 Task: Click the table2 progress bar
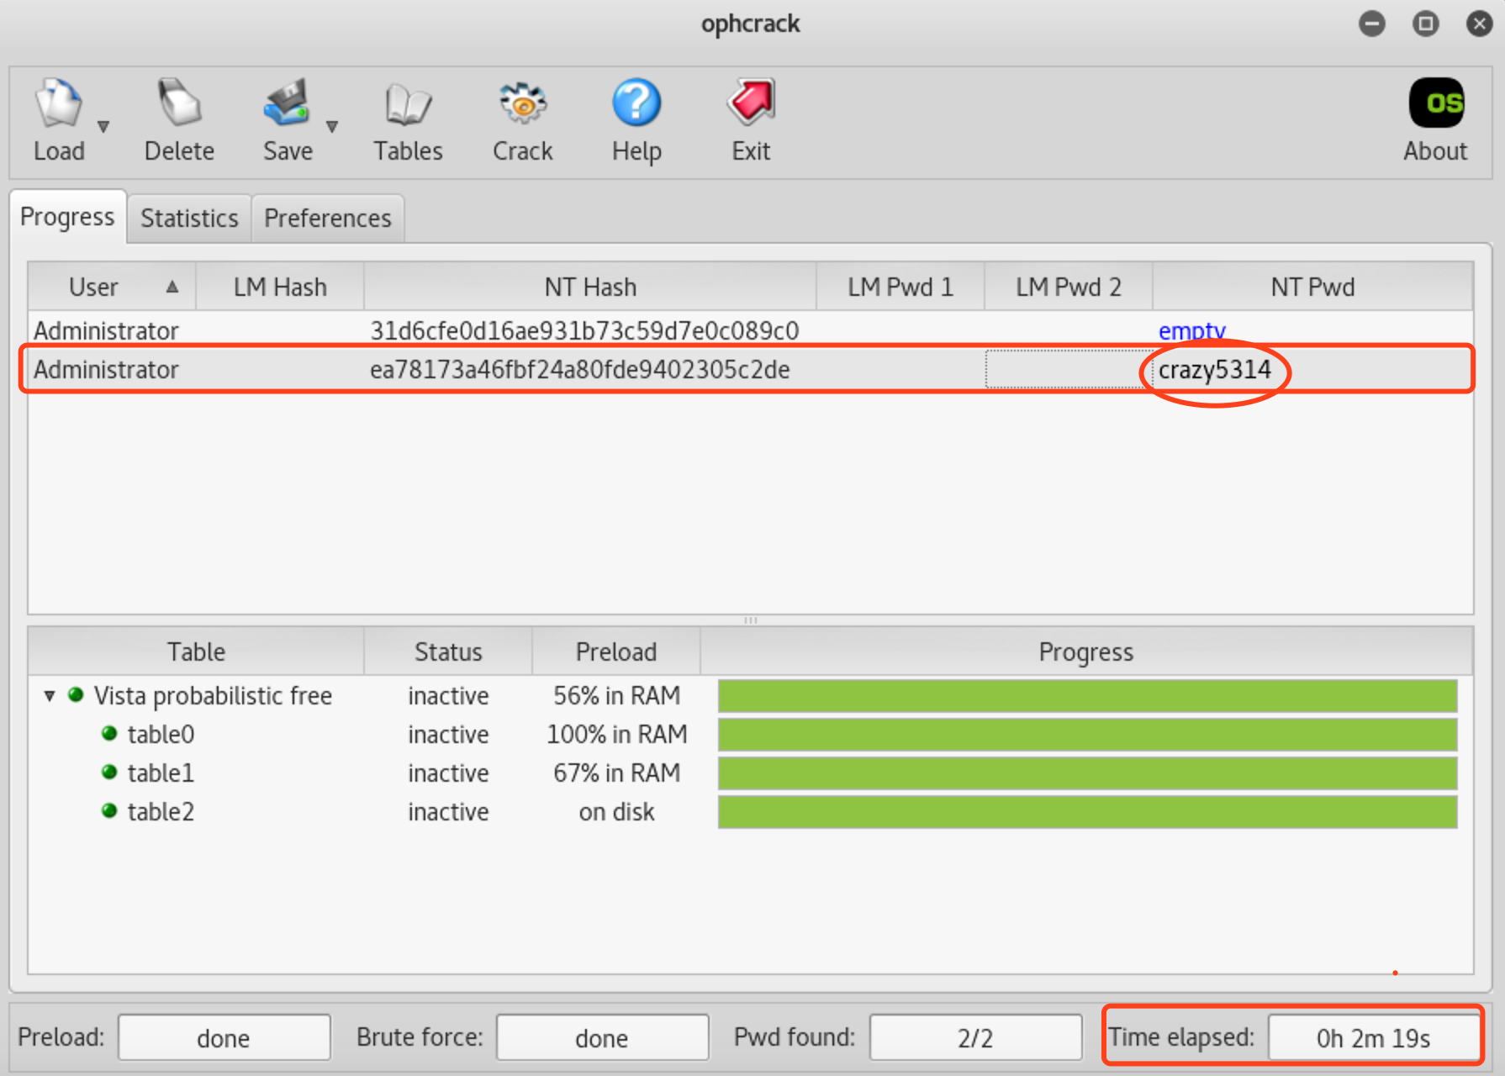tap(1087, 812)
